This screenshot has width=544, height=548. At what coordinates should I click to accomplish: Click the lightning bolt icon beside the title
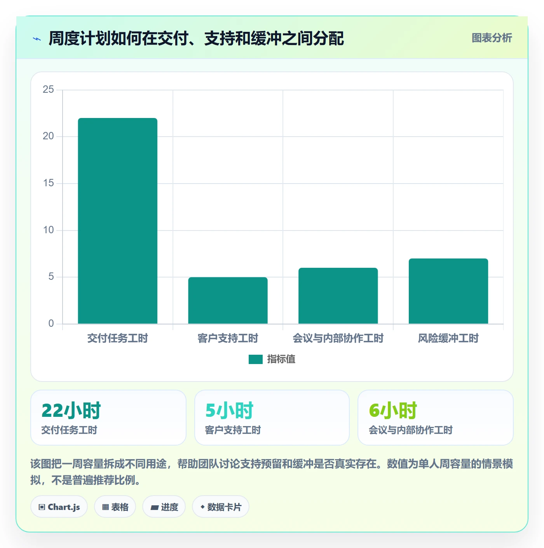pyautogui.click(x=37, y=39)
